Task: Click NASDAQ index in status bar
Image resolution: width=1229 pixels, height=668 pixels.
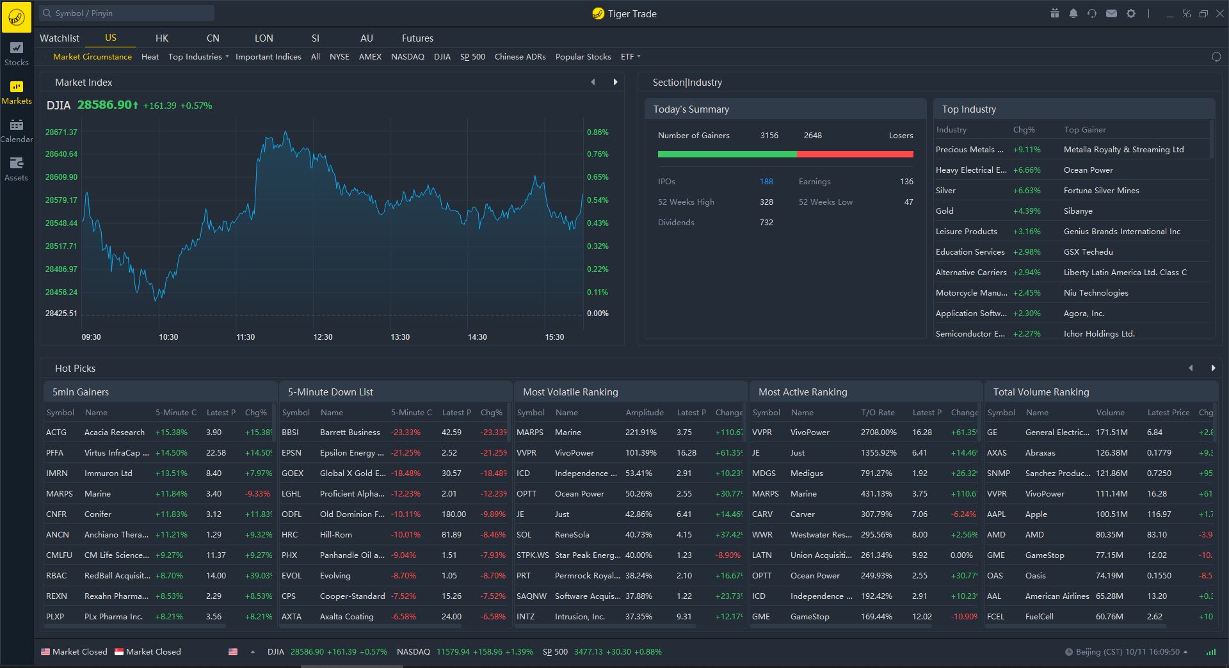Action: [465, 652]
